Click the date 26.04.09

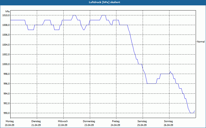(168, 125)
